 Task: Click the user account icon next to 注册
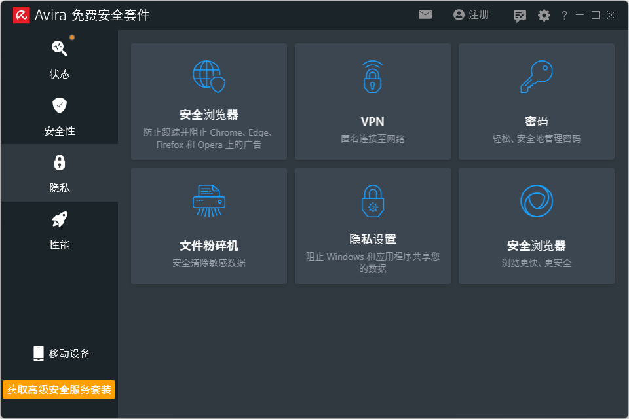point(459,15)
